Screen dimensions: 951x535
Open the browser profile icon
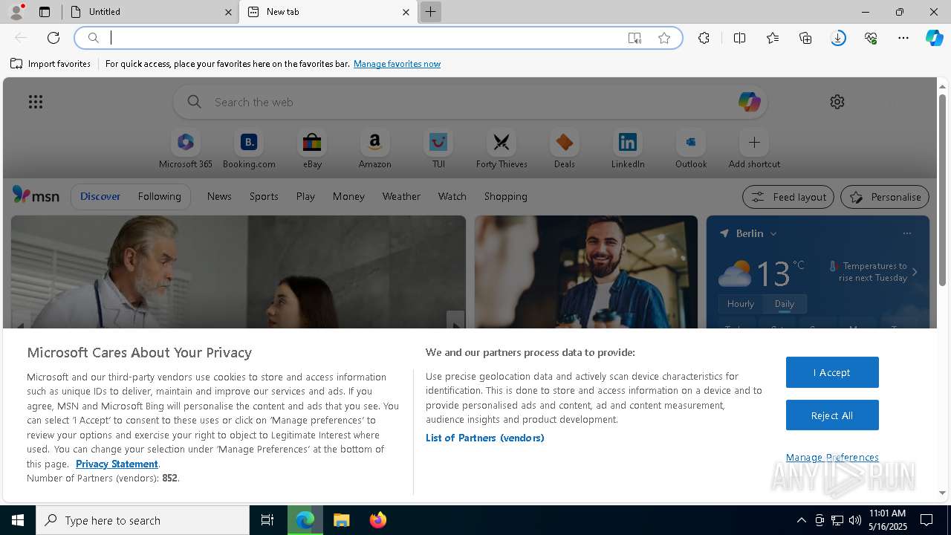(x=16, y=12)
